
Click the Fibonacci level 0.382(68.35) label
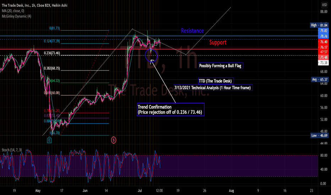52,68
